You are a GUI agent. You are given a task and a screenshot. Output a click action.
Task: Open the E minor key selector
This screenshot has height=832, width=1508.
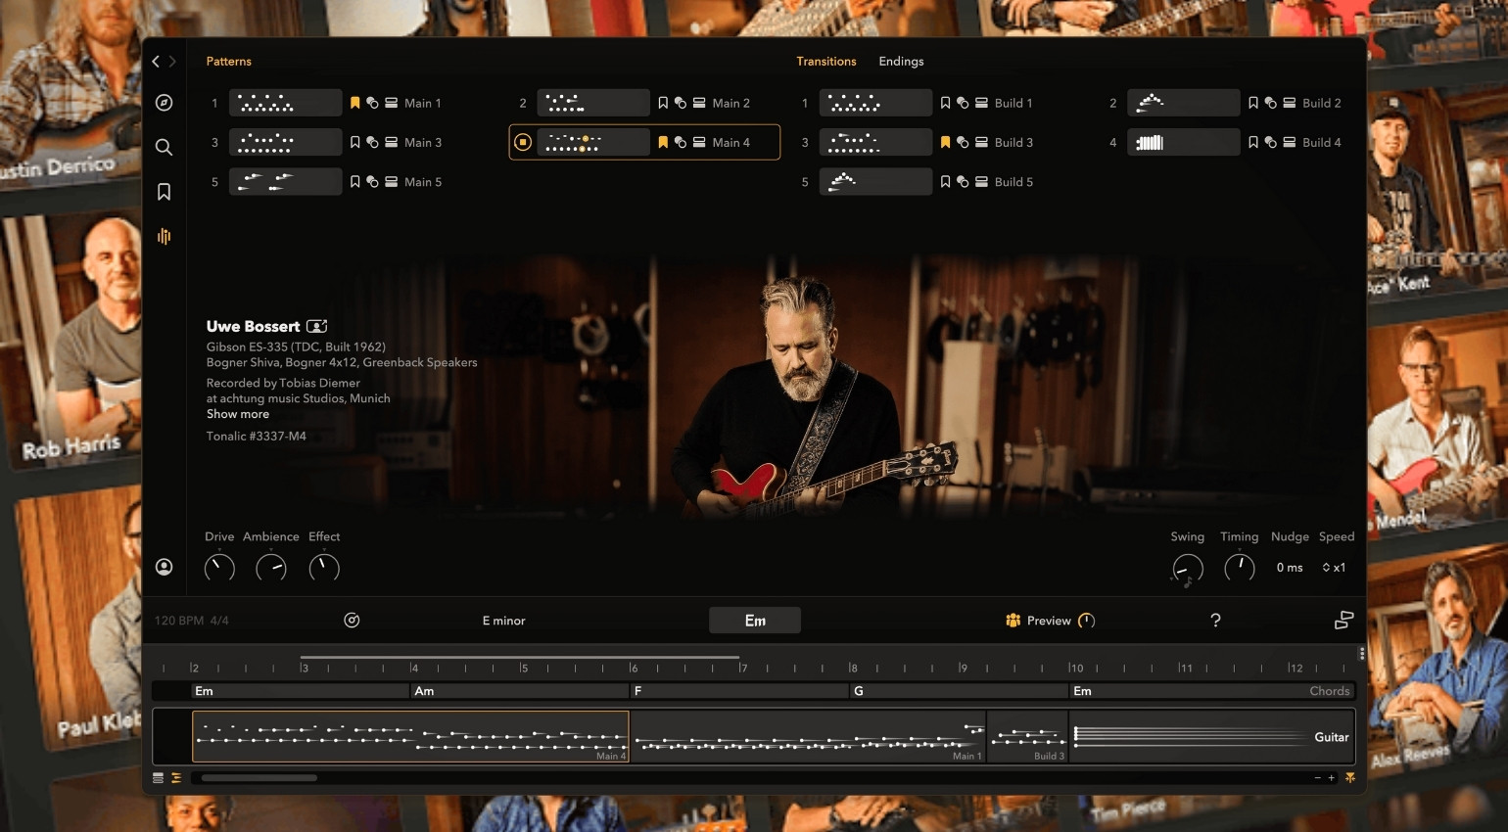pyautogui.click(x=503, y=621)
